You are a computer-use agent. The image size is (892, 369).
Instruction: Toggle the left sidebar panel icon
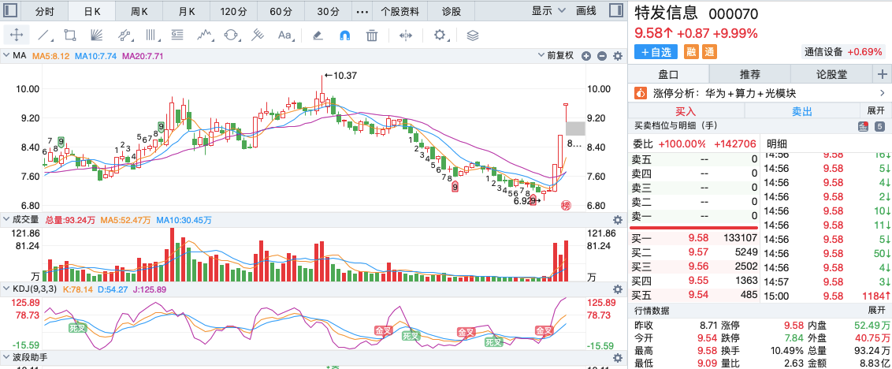pos(10,10)
